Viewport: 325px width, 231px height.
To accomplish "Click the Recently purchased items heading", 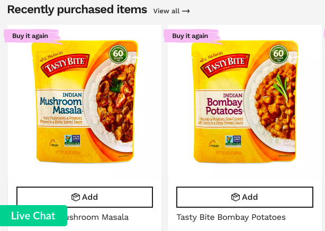I will coord(77,10).
